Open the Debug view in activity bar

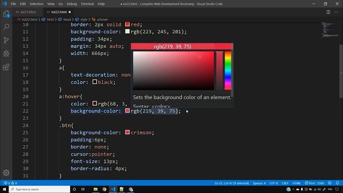[6, 54]
